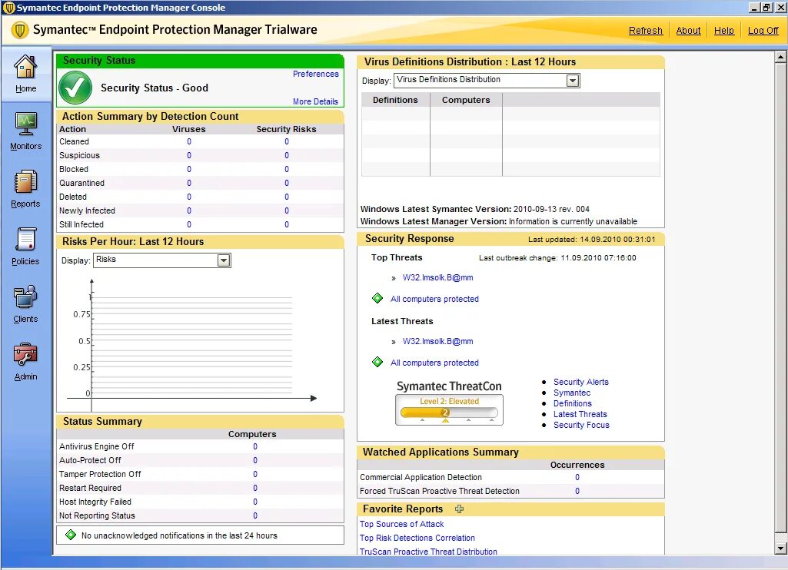Click the Suspicious viruses count
This screenshot has width=788, height=570.
tap(189, 155)
